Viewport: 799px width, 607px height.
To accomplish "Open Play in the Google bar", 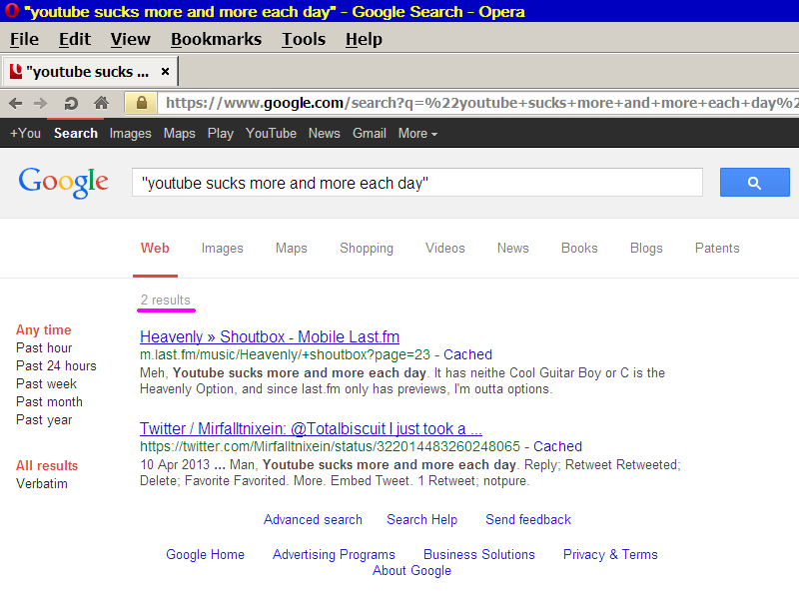I will 220,134.
